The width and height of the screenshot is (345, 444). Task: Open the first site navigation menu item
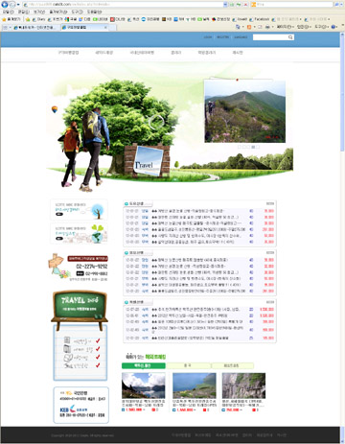68,53
